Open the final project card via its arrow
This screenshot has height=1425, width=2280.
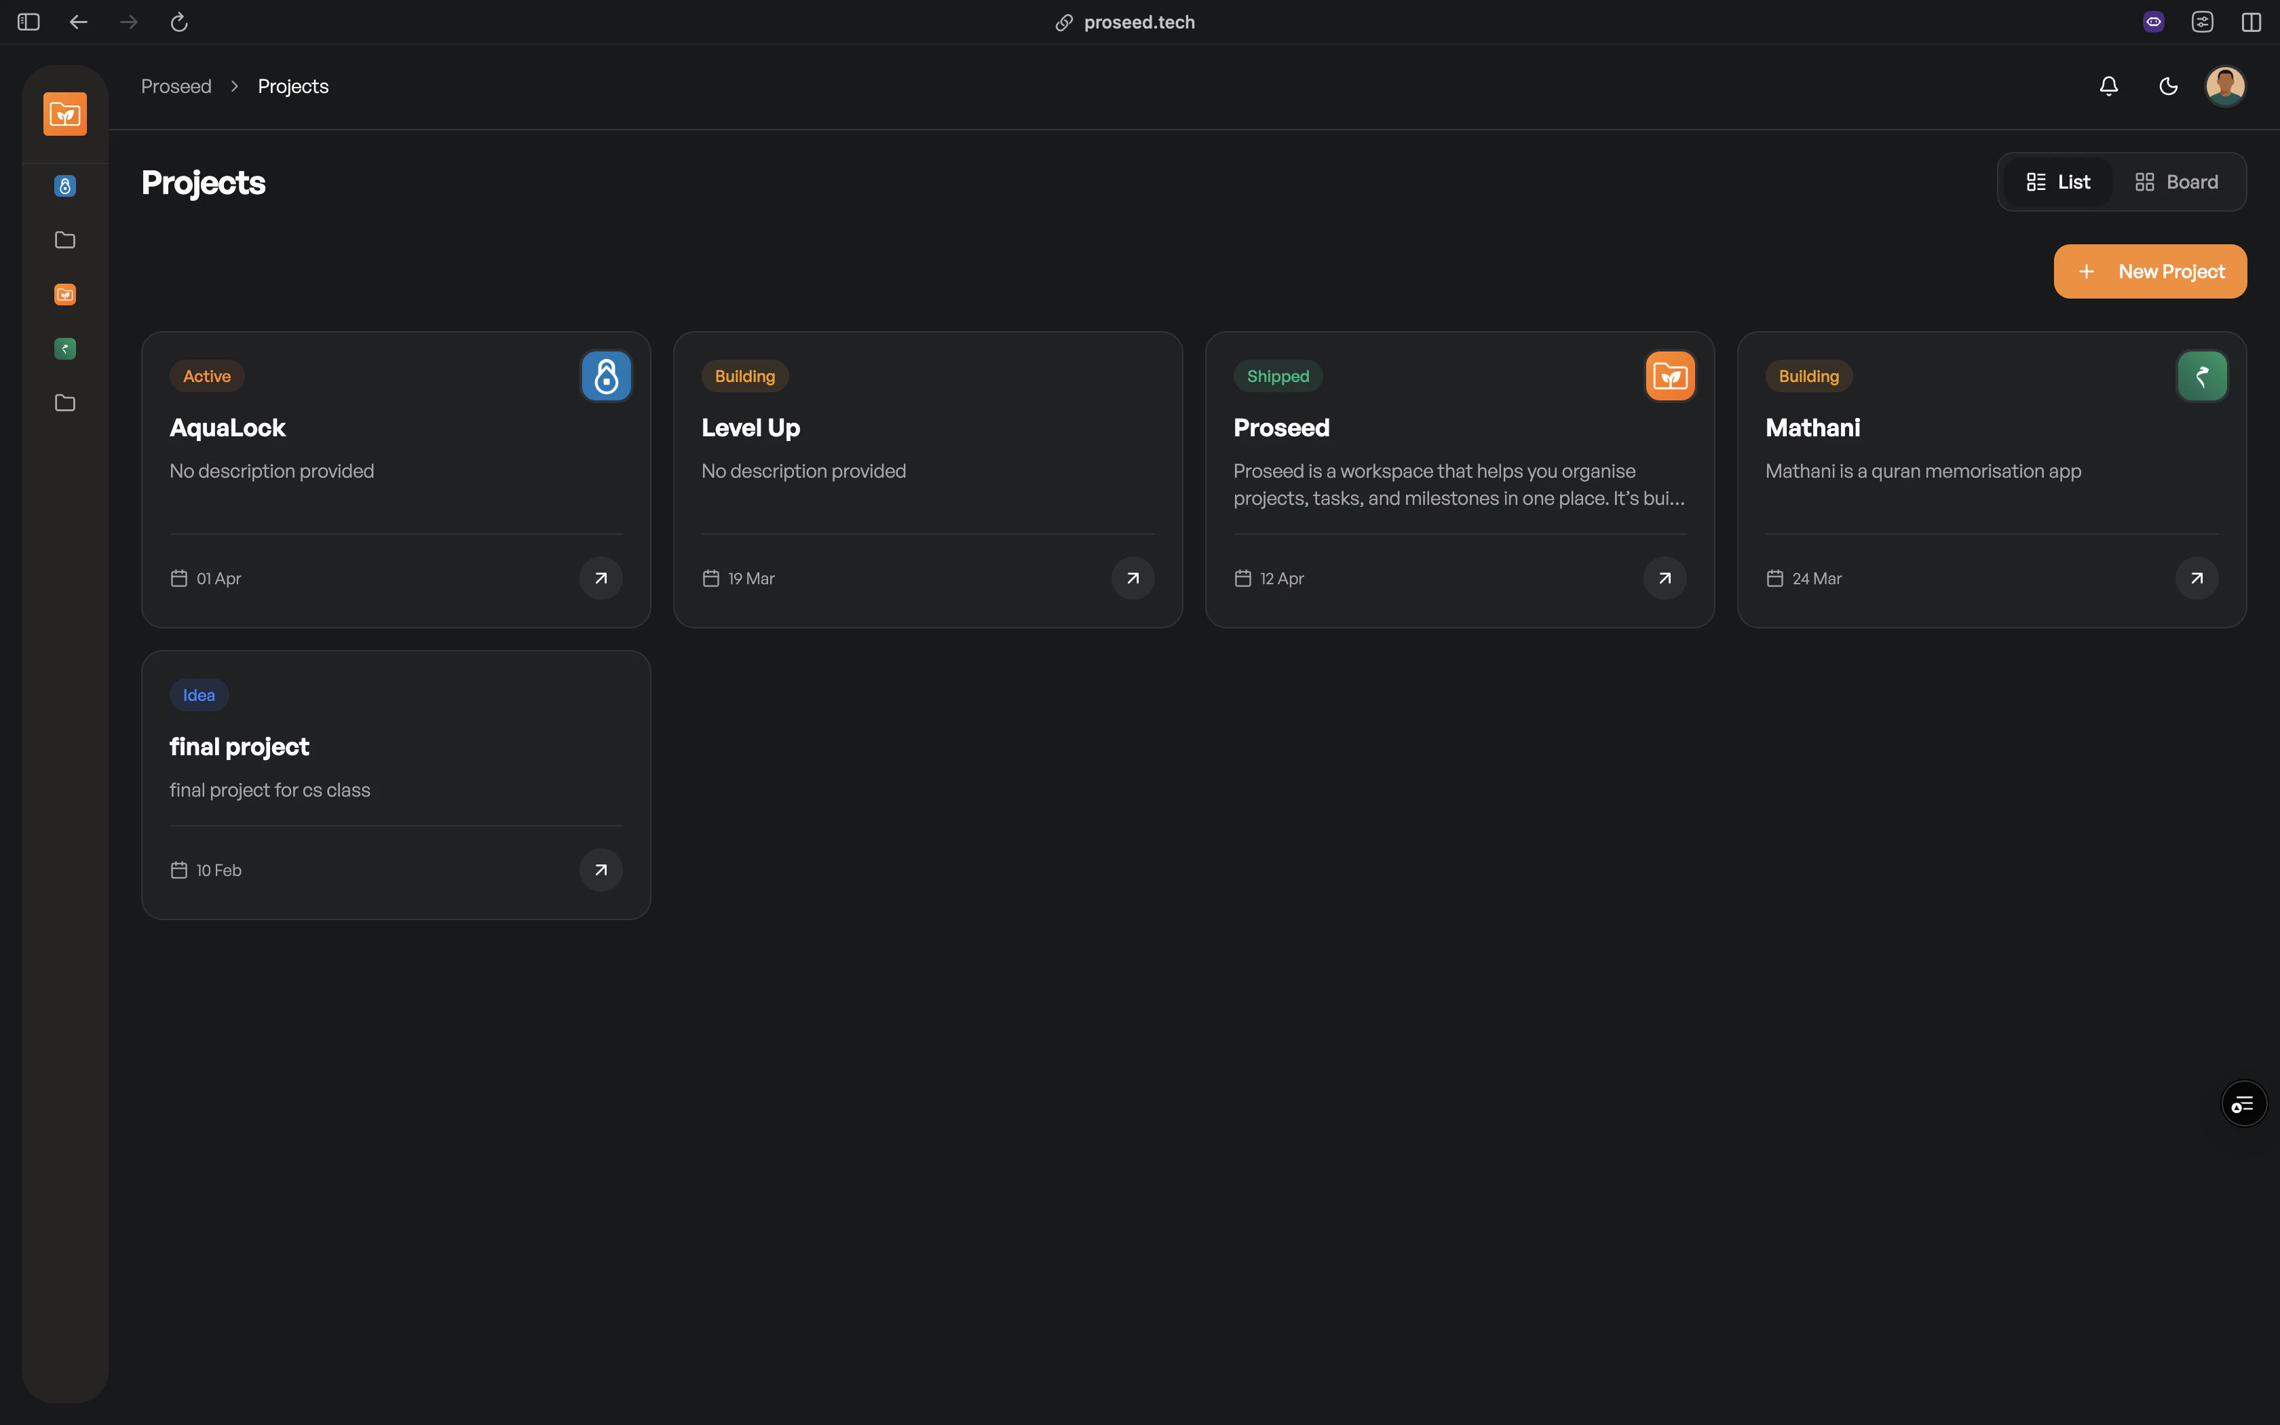pos(600,870)
